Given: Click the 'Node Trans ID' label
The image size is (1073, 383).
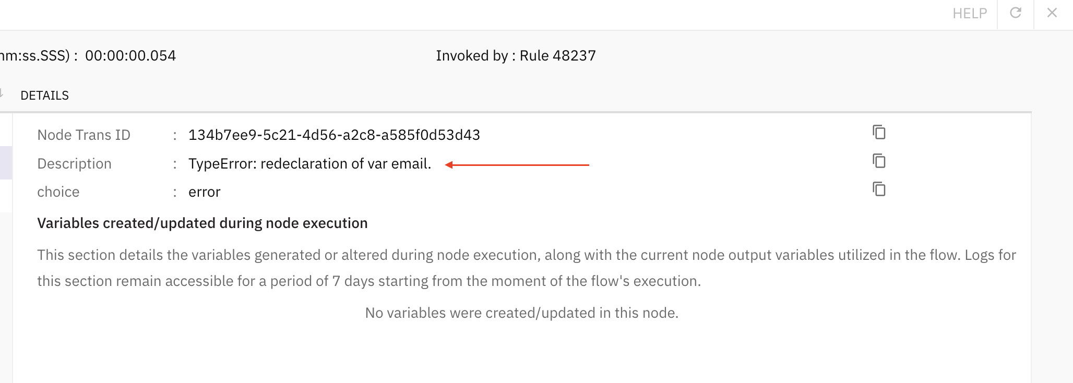Looking at the screenshot, I should [84, 135].
